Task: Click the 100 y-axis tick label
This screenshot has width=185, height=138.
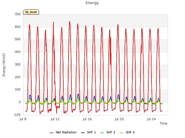Action: tap(18, 90)
